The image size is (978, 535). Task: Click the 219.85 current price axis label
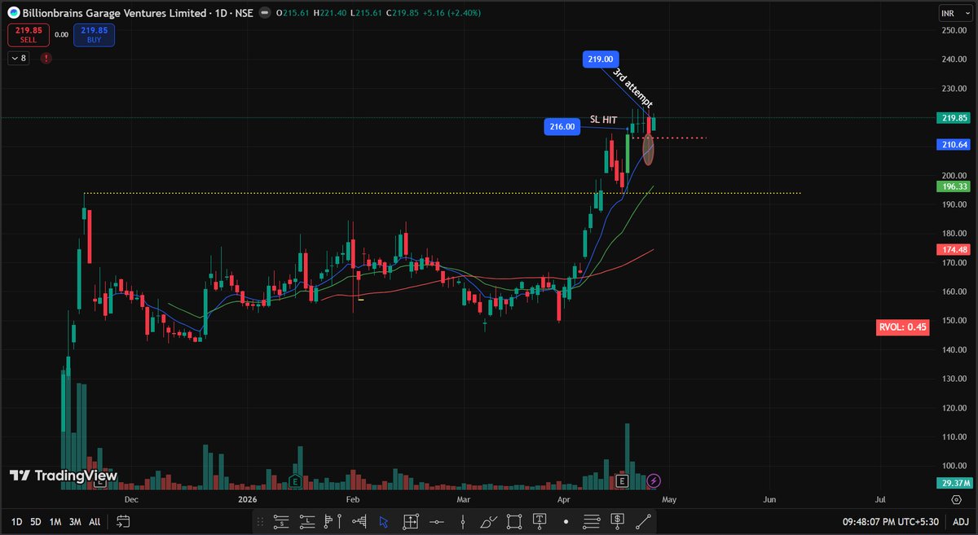[954, 117]
